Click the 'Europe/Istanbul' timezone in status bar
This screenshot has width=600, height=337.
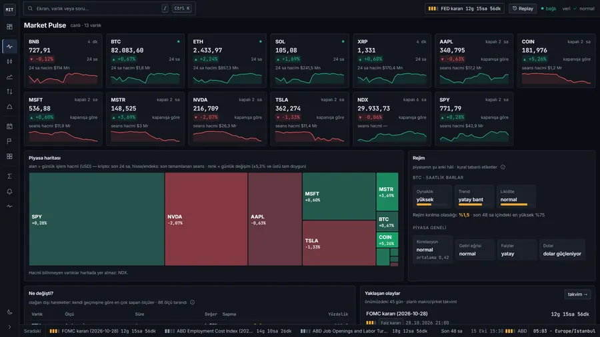tap(575, 331)
